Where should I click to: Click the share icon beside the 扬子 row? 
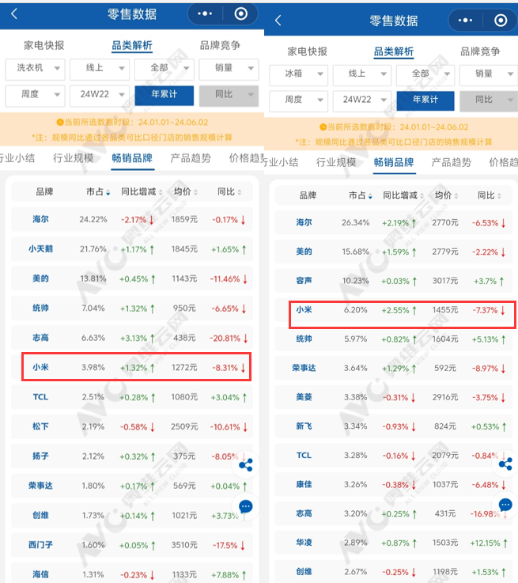click(246, 465)
